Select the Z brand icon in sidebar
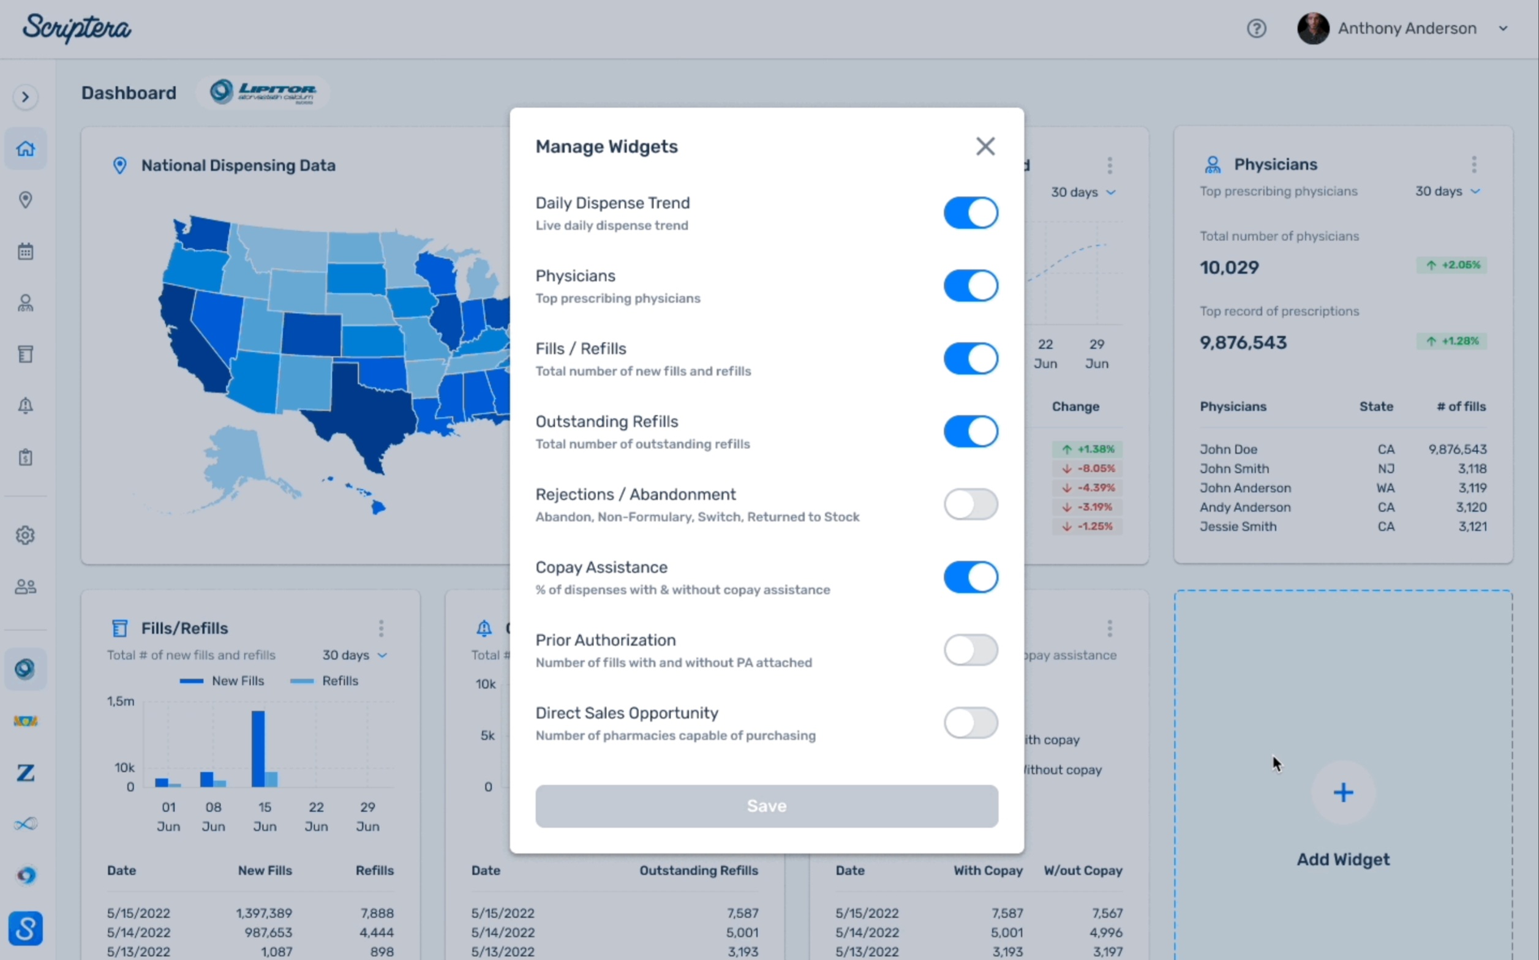This screenshot has height=960, width=1539. pos(25,773)
